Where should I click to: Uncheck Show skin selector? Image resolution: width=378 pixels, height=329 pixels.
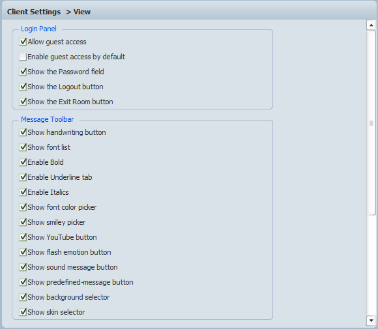(23, 312)
